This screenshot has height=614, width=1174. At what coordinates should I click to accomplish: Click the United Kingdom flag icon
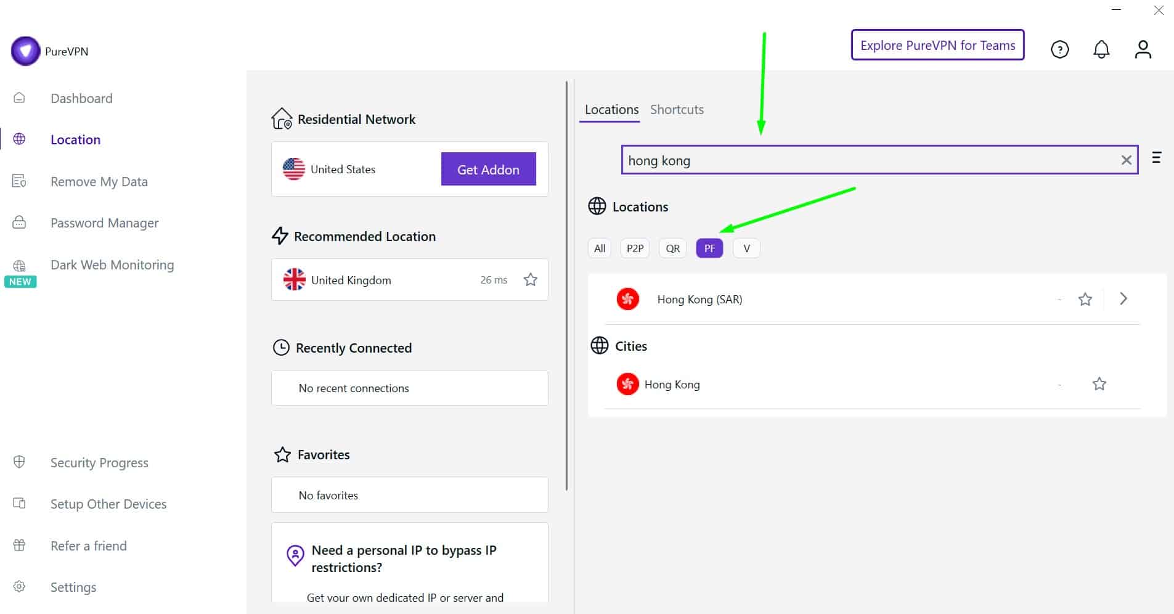point(294,280)
